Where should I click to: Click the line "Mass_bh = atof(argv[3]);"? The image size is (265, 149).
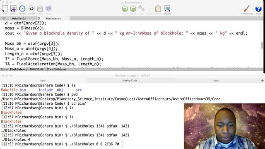click(x=32, y=43)
